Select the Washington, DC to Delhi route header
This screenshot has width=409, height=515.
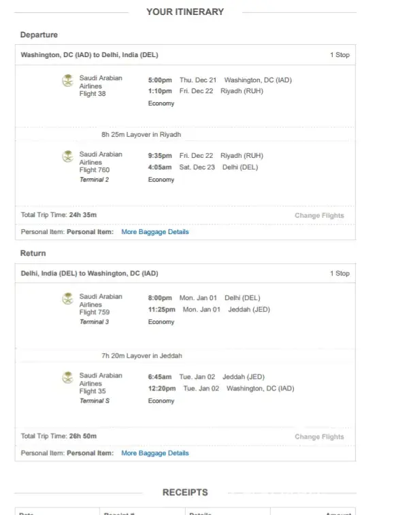(x=89, y=55)
